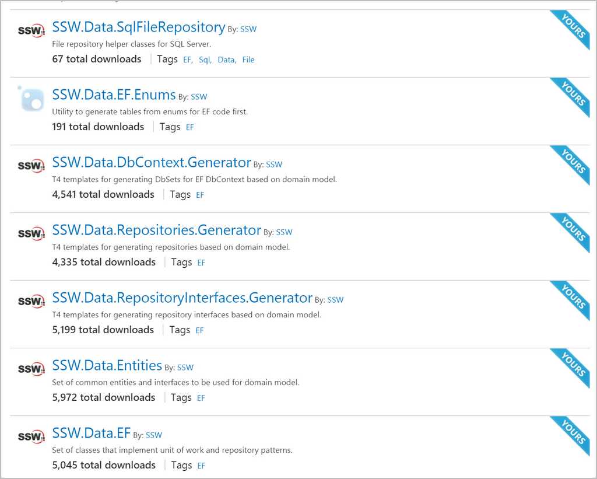The width and height of the screenshot is (597, 479).
Task: Click the SSW logo beside SSW.Data.RepositoryInterfaces.Generator
Action: pos(31,302)
